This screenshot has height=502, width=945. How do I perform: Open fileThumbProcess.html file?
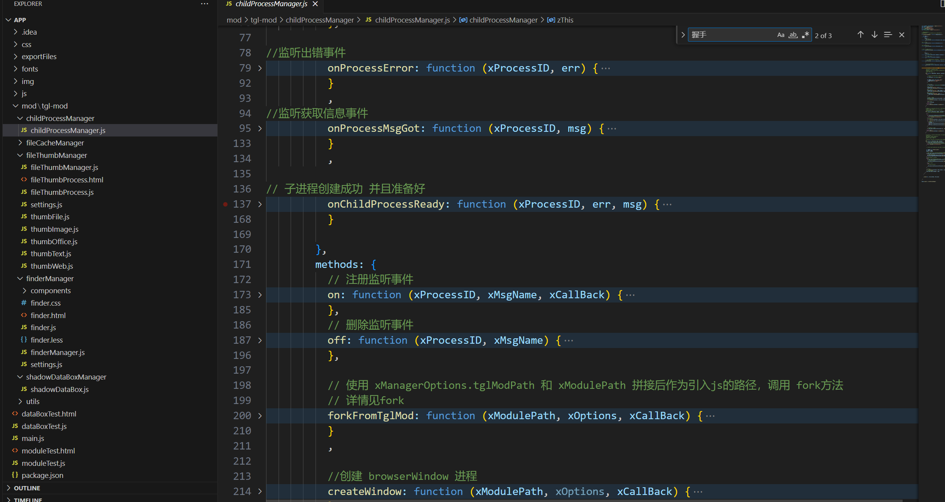pyautogui.click(x=67, y=180)
